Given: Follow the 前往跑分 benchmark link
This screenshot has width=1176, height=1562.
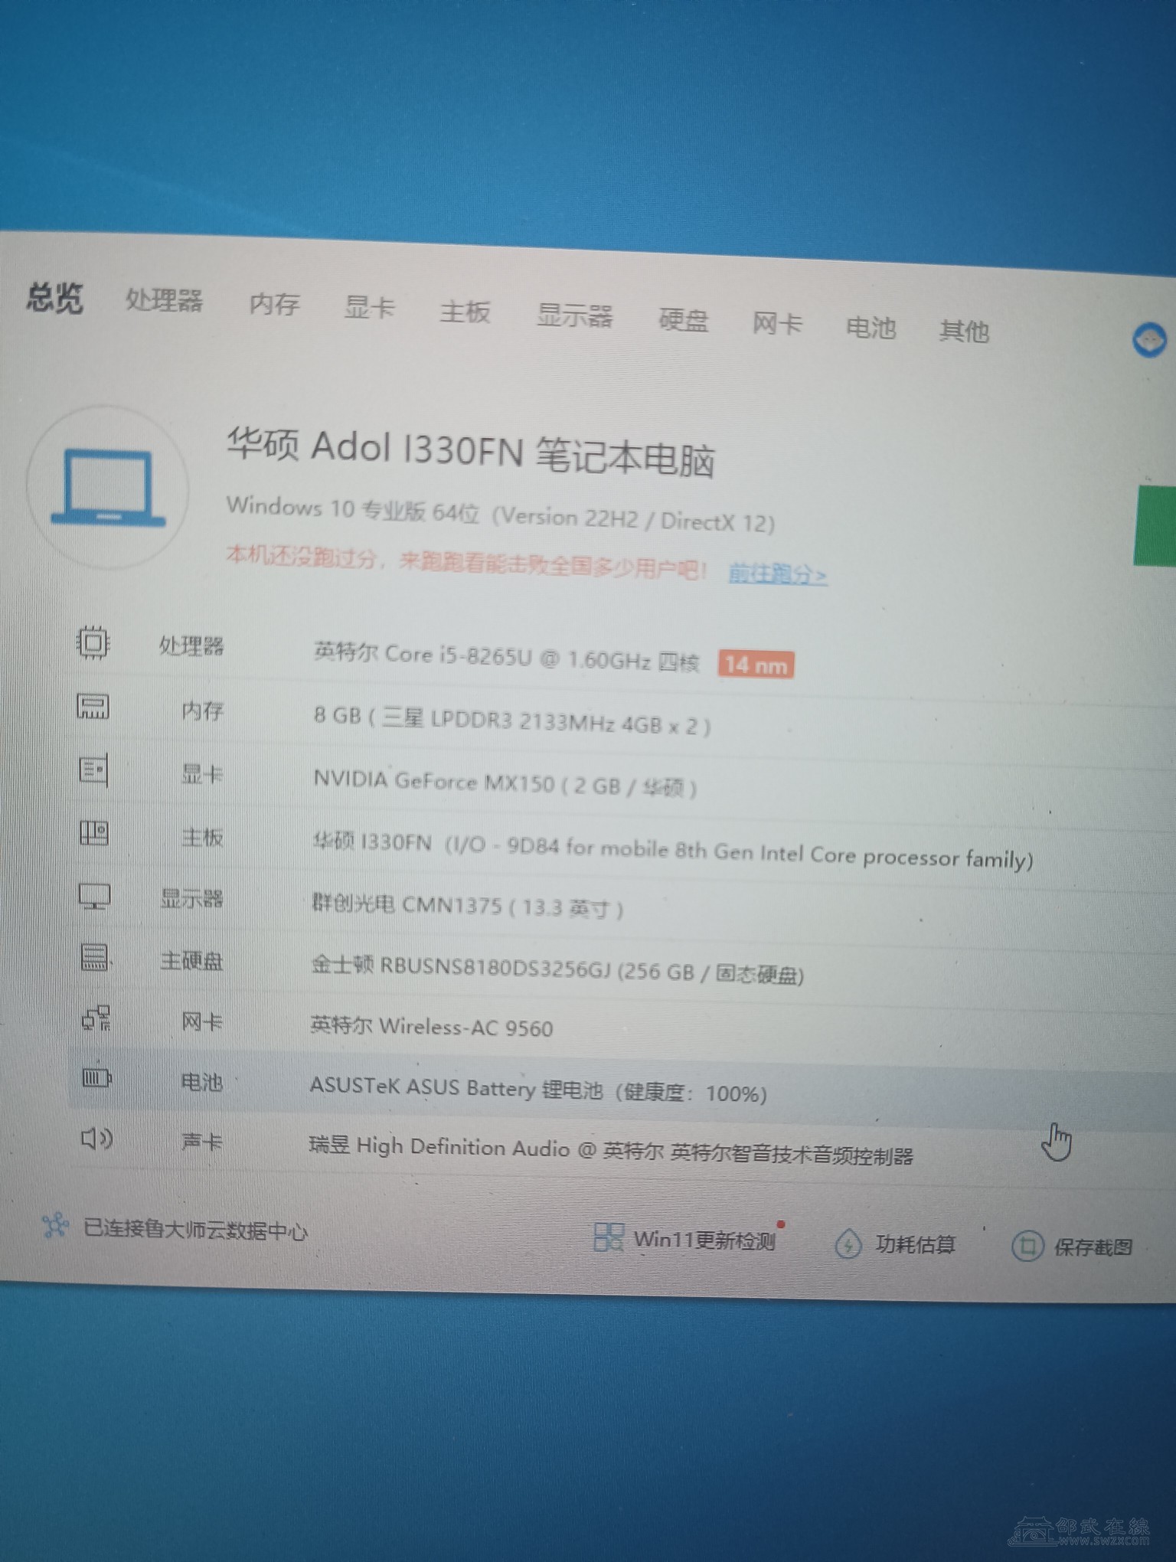Looking at the screenshot, I should pyautogui.click(x=777, y=573).
